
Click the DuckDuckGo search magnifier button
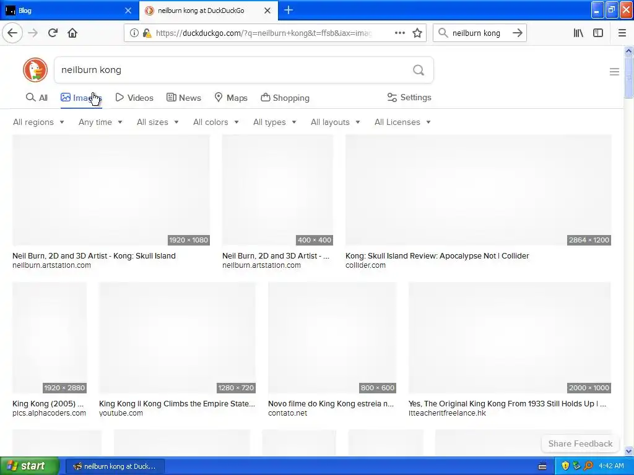pyautogui.click(x=419, y=71)
